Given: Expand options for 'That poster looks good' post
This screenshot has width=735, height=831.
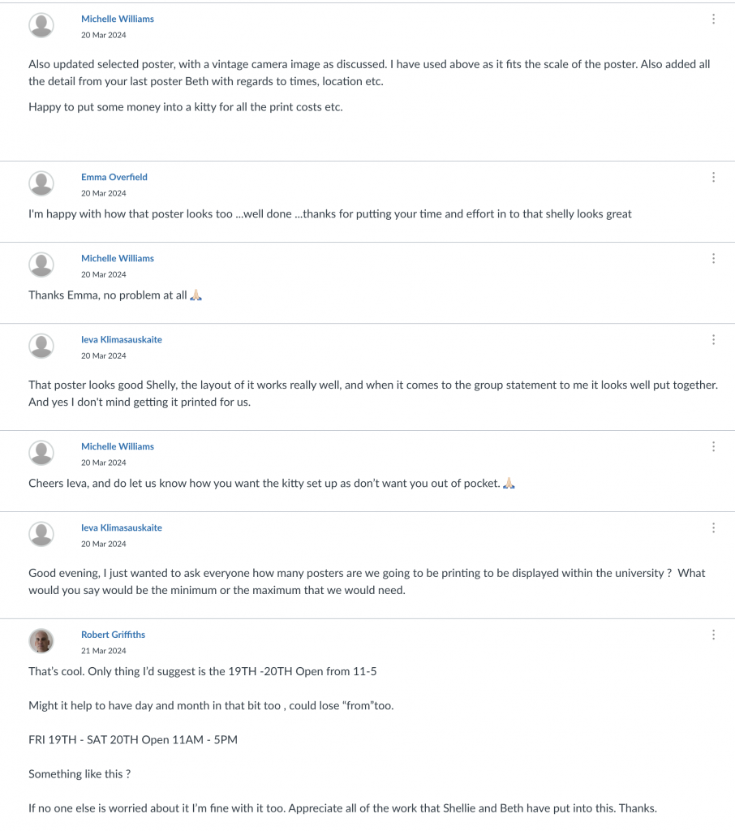Looking at the screenshot, I should [x=713, y=340].
